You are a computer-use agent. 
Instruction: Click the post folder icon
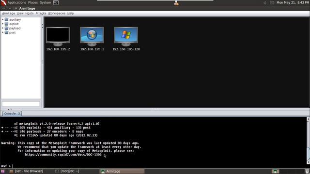coord(6,32)
